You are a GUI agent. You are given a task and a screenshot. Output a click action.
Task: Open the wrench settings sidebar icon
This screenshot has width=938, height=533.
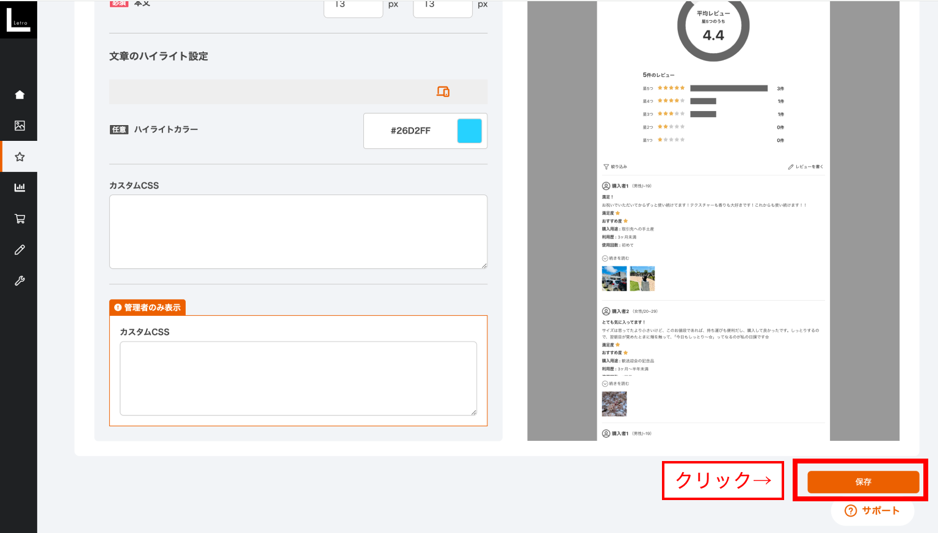[20, 281]
